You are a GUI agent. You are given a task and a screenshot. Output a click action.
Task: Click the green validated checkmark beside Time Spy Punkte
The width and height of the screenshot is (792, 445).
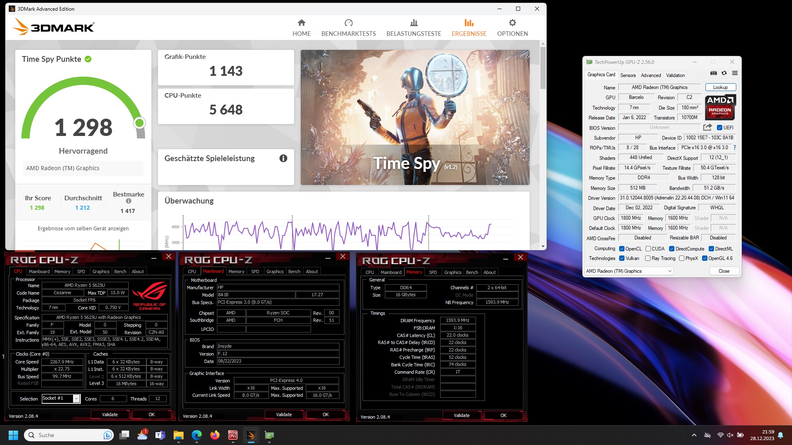[x=88, y=59]
